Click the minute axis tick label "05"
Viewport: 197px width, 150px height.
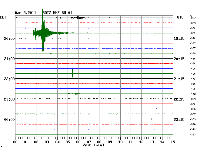click(x=68, y=142)
